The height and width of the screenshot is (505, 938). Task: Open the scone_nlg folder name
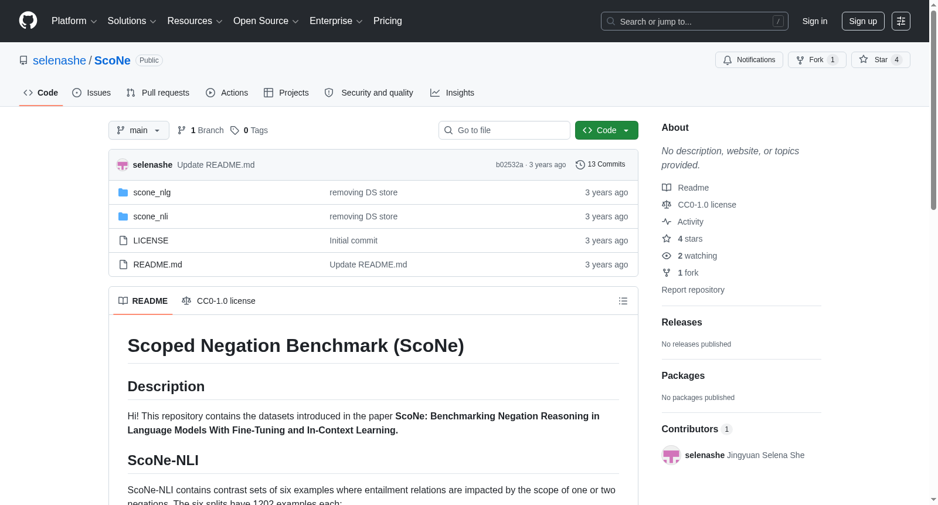[152, 192]
